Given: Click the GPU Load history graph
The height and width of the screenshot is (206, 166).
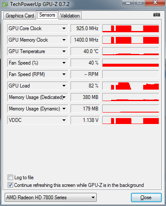Looking at the screenshot, I should (x=131, y=86).
